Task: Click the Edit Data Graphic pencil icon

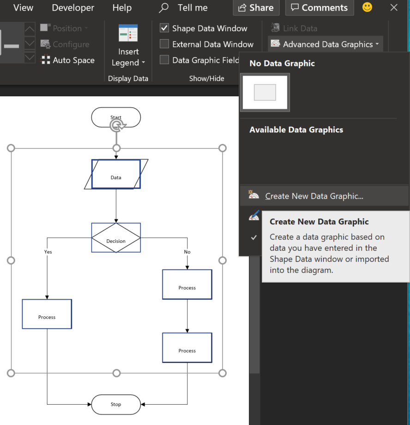Action: [x=253, y=215]
